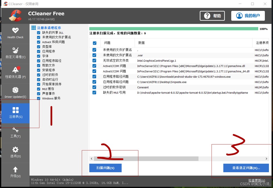Click 检查更新 link
Screen dimensions: 273x188
pos(257,180)
